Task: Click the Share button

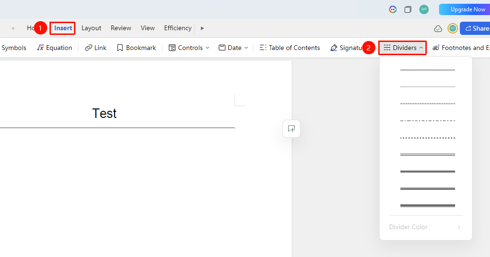Action: tap(475, 28)
